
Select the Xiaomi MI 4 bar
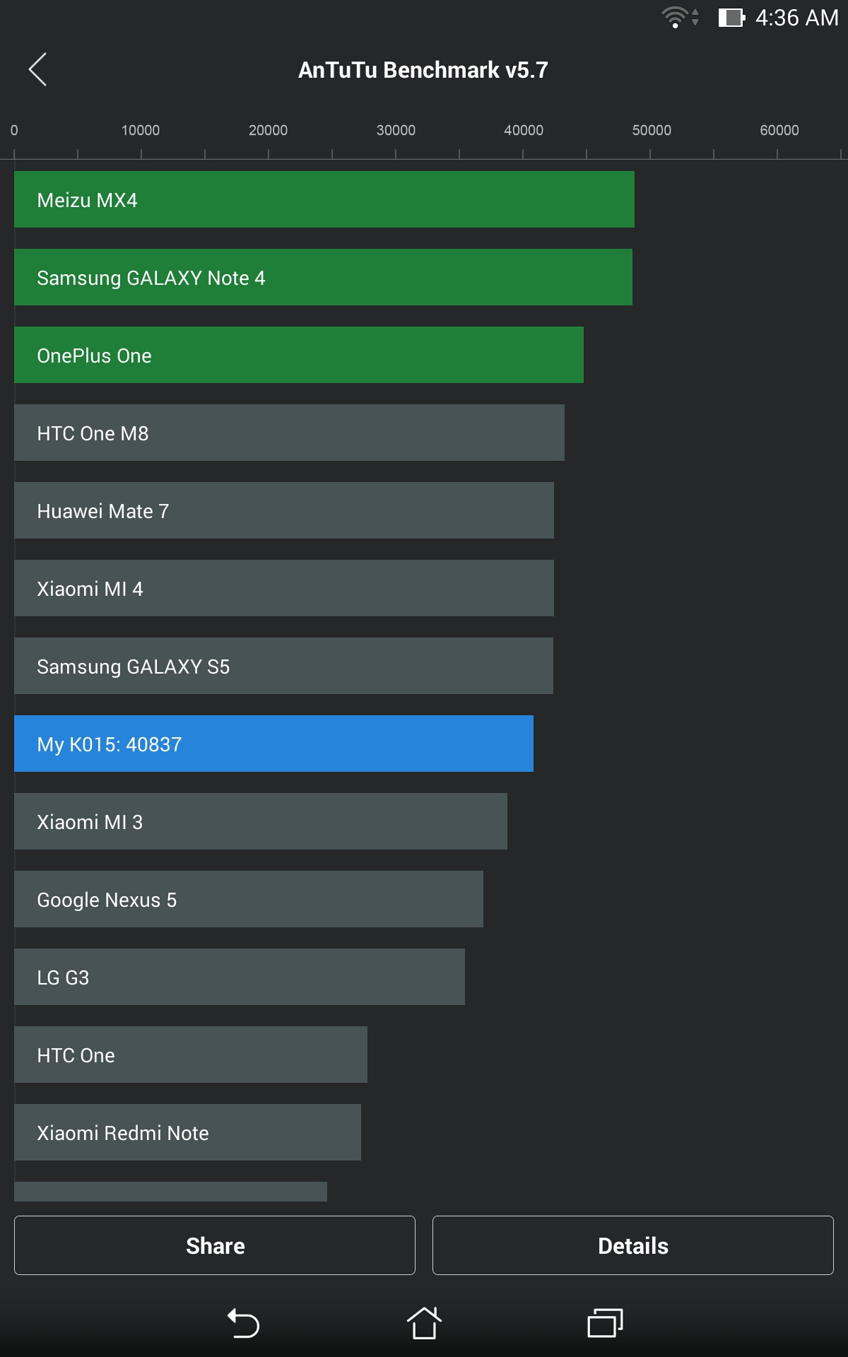coord(284,588)
